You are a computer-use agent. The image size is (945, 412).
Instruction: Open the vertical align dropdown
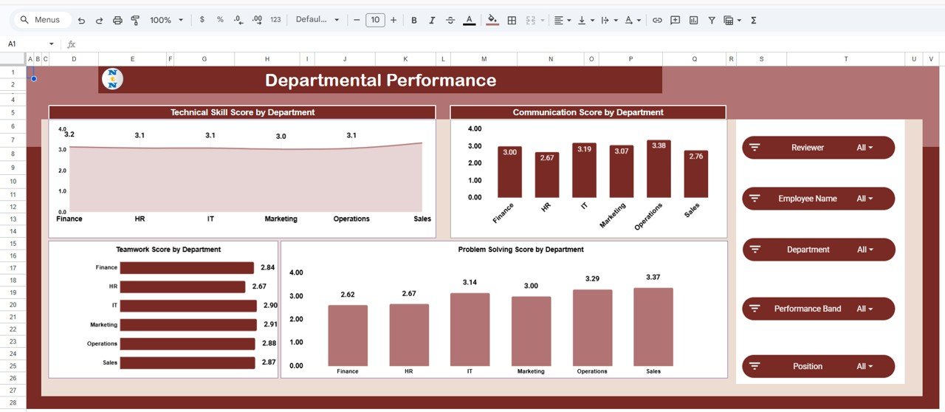[585, 20]
